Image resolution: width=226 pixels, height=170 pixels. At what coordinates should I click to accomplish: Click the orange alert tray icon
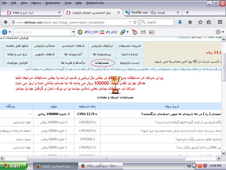(x=200, y=166)
